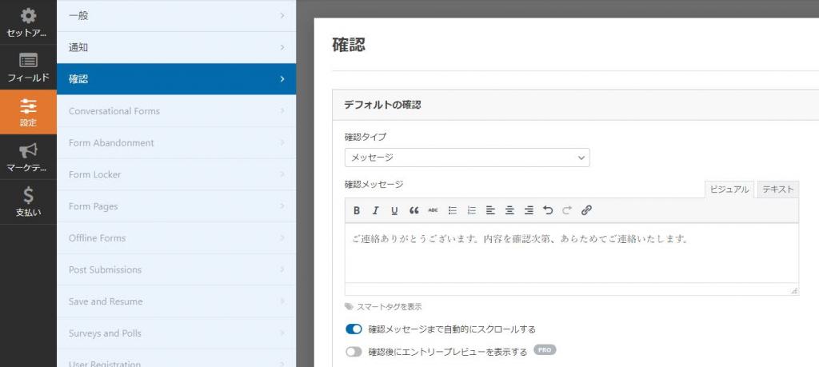Expand the Offline Forms row chevron
The width and height of the screenshot is (819, 367).
tap(282, 238)
